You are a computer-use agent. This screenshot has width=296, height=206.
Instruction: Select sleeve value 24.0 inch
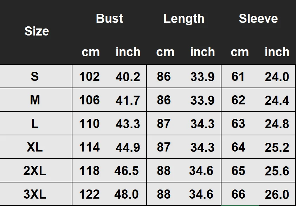(x=277, y=77)
